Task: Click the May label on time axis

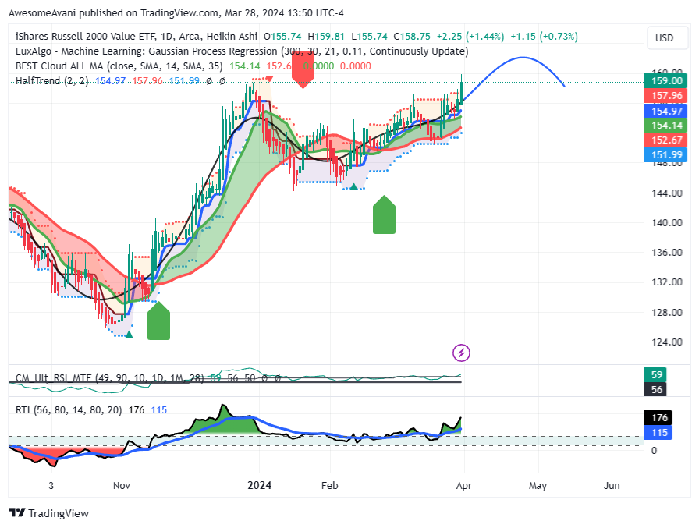Action: tap(538, 486)
